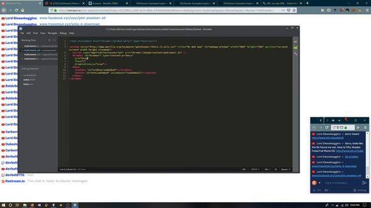This screenshot has width=371, height=208.
Task: Click the Pocket icon in address bar
Action: 289,10
